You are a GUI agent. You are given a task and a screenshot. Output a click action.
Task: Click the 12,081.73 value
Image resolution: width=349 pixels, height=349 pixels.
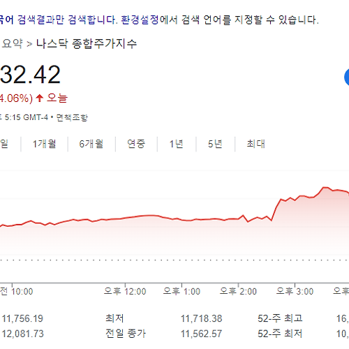coord(23,334)
